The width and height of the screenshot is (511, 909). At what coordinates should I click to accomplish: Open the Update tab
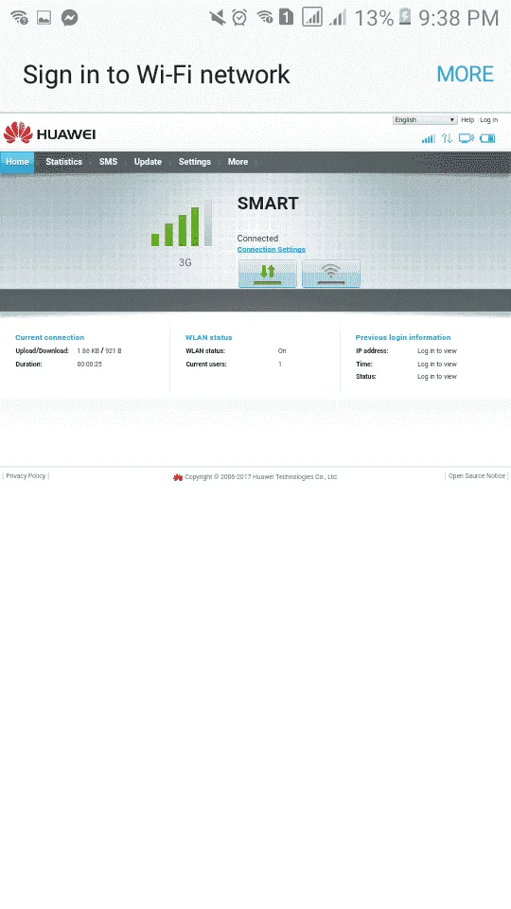point(148,162)
